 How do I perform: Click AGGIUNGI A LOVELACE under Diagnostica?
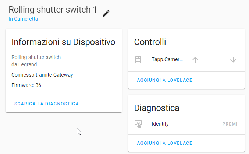coord(165,143)
